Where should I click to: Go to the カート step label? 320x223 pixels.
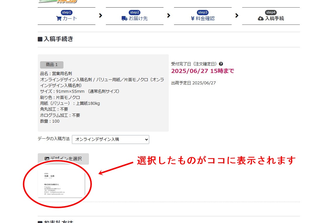click(70, 18)
